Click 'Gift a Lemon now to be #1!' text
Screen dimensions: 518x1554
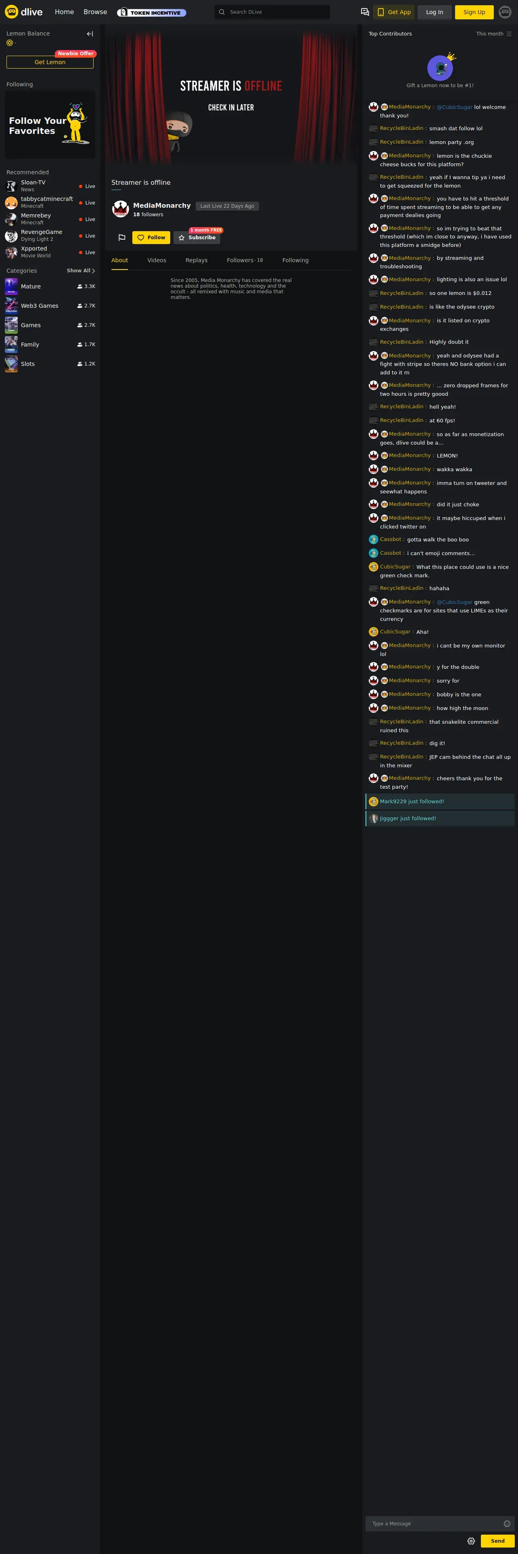pos(440,86)
